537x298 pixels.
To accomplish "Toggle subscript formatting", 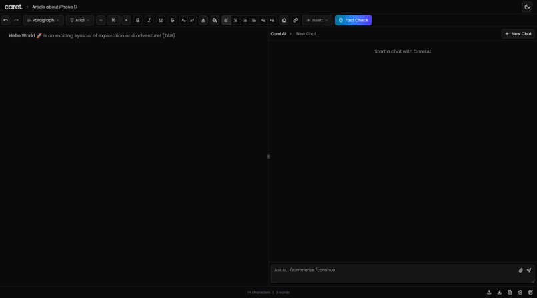I will coord(184,20).
